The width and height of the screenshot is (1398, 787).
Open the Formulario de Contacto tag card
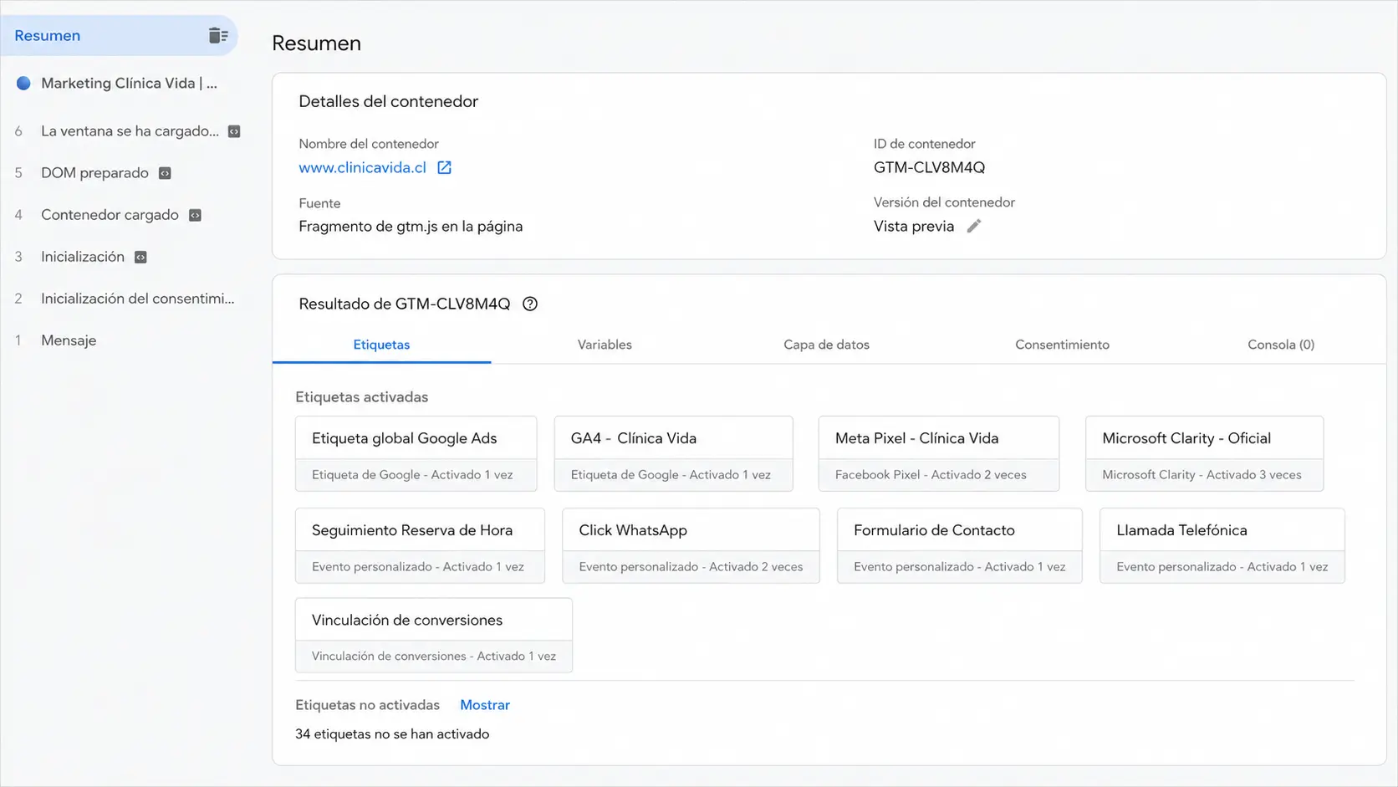point(959,545)
